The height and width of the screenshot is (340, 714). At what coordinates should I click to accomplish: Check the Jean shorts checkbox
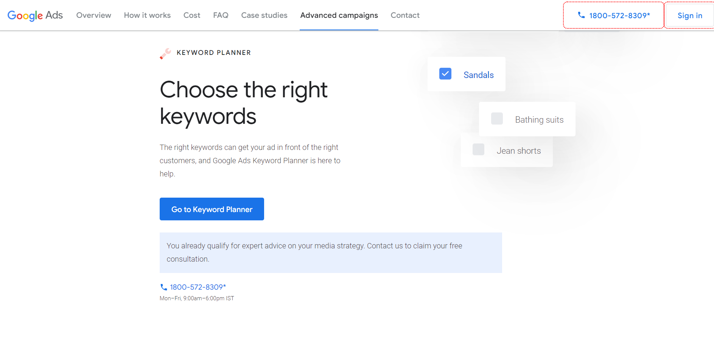pyautogui.click(x=478, y=149)
